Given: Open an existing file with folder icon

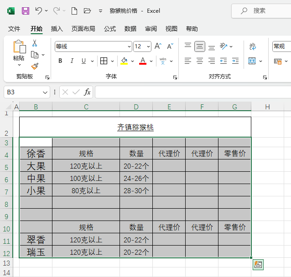Looking at the screenshot, I should [x=87, y=11].
